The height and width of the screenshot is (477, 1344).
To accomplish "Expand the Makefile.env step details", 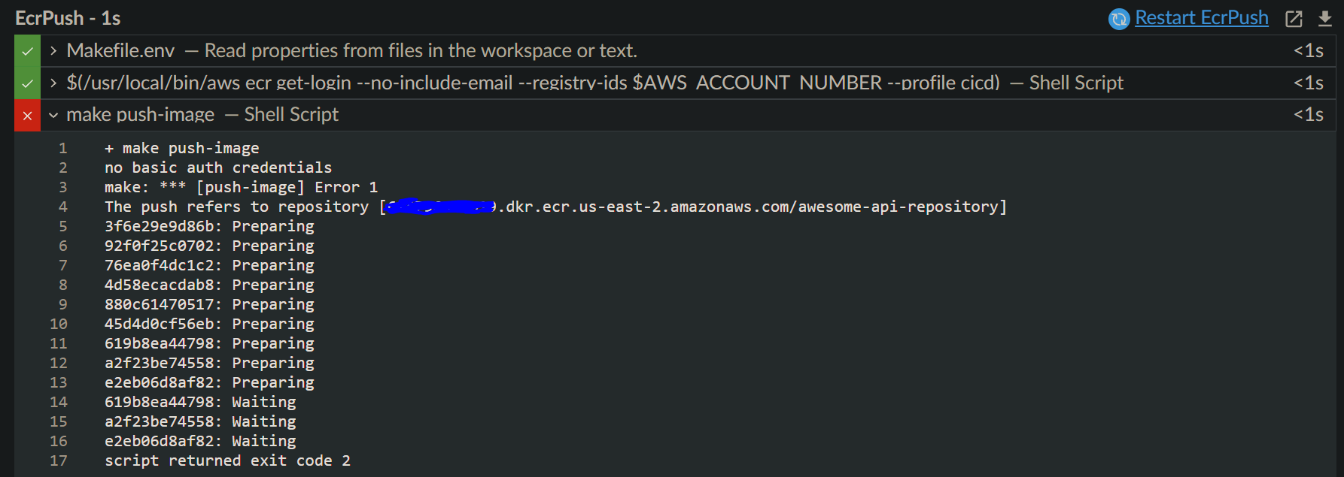I will pyautogui.click(x=52, y=51).
